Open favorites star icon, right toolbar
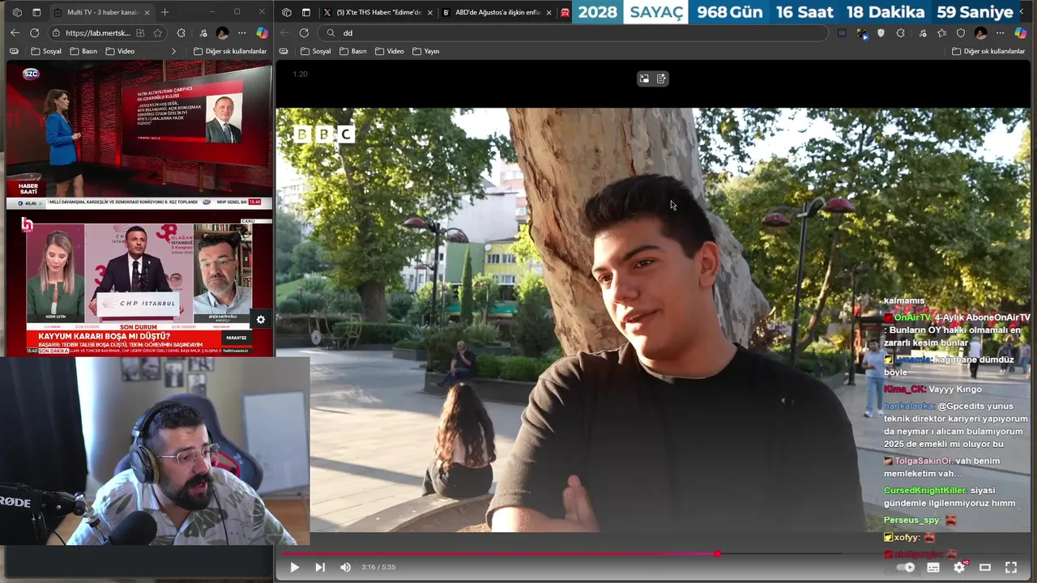 click(x=941, y=33)
